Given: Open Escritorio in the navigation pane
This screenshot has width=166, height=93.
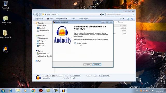Looking at the screenshot, I should tap(42, 28).
